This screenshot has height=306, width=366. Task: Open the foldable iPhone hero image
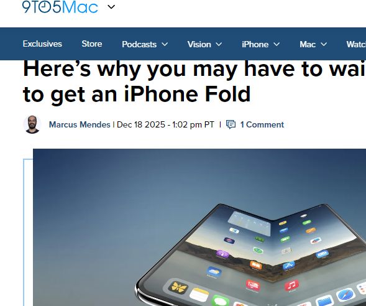(x=199, y=227)
